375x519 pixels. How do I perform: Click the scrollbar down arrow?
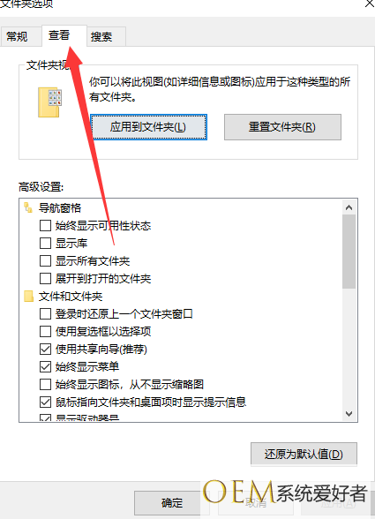point(349,413)
